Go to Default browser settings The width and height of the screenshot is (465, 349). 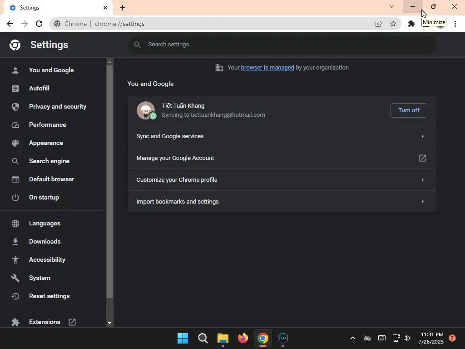tap(53, 179)
